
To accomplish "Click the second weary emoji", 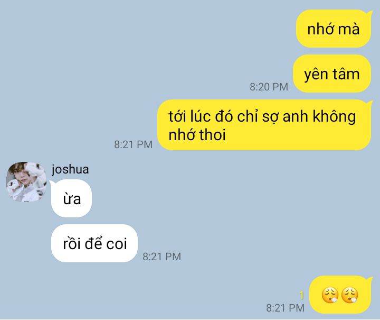I will point(349,295).
